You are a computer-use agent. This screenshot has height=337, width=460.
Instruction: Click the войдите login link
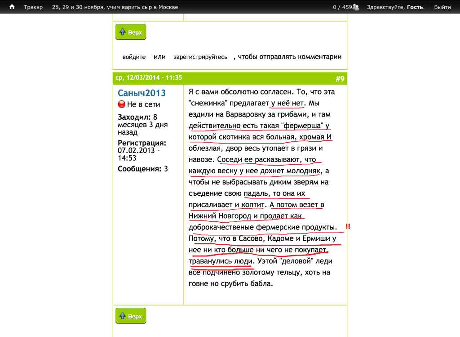(134, 57)
